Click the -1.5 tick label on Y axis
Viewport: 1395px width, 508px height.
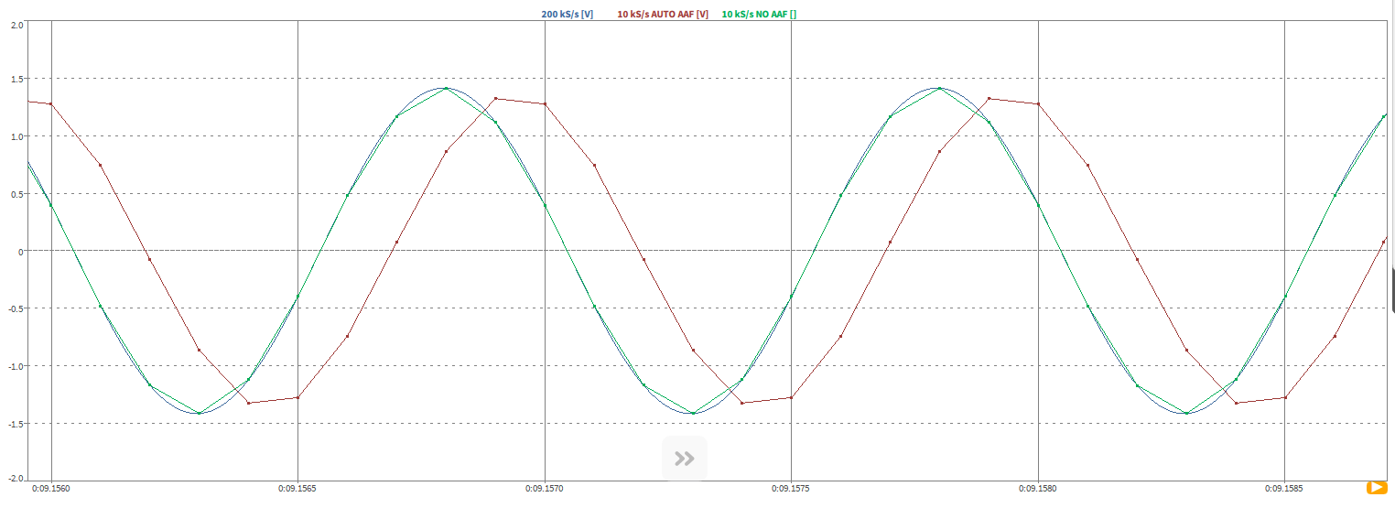pos(16,424)
